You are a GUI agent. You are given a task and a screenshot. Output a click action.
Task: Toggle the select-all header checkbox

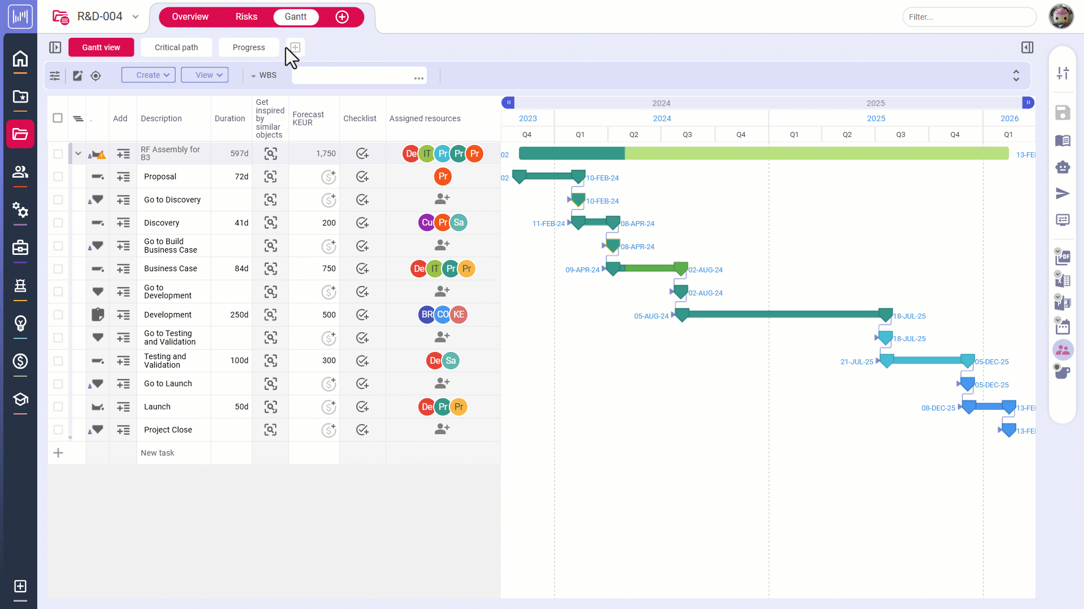point(58,118)
